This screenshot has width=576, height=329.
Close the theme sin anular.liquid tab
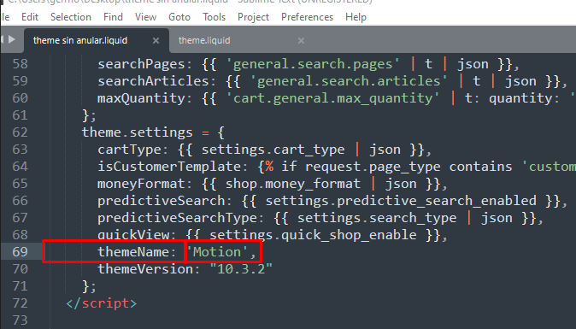(x=156, y=40)
